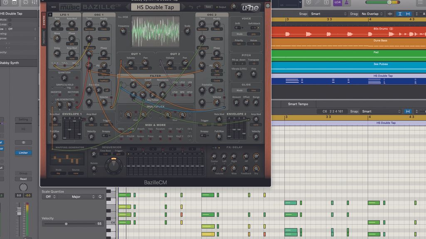This screenshot has height=239, width=426.
Task: Click the u-he logo in the Bazille plugin
Action: point(250,7)
